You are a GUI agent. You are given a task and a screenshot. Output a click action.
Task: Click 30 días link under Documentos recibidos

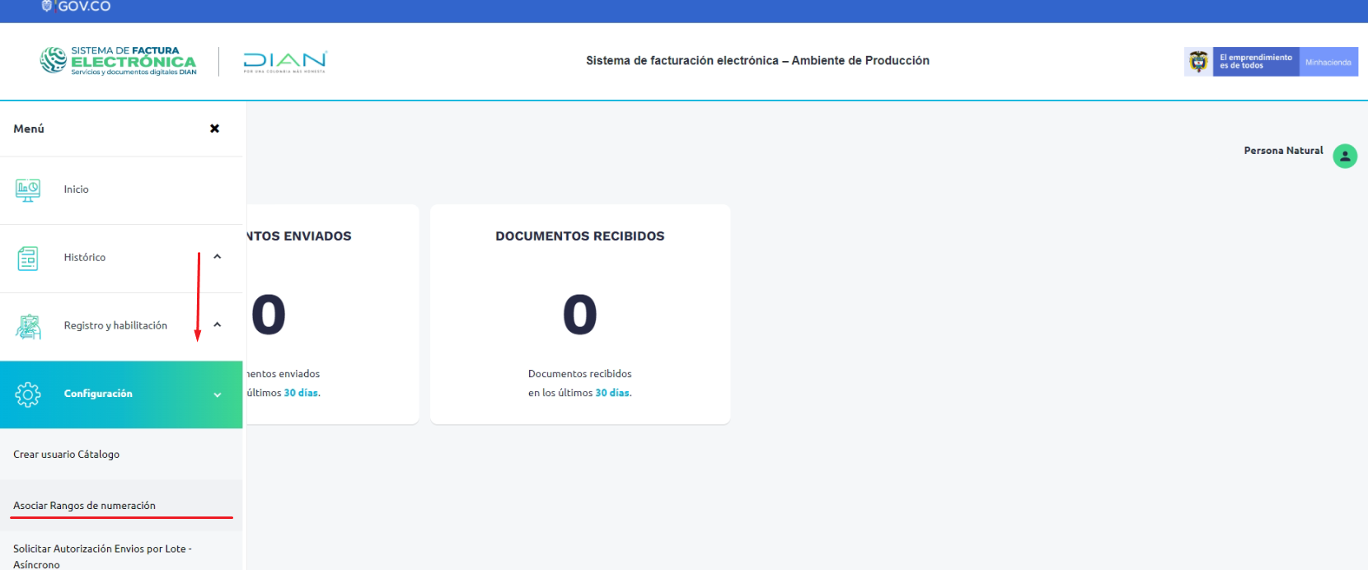tap(612, 393)
